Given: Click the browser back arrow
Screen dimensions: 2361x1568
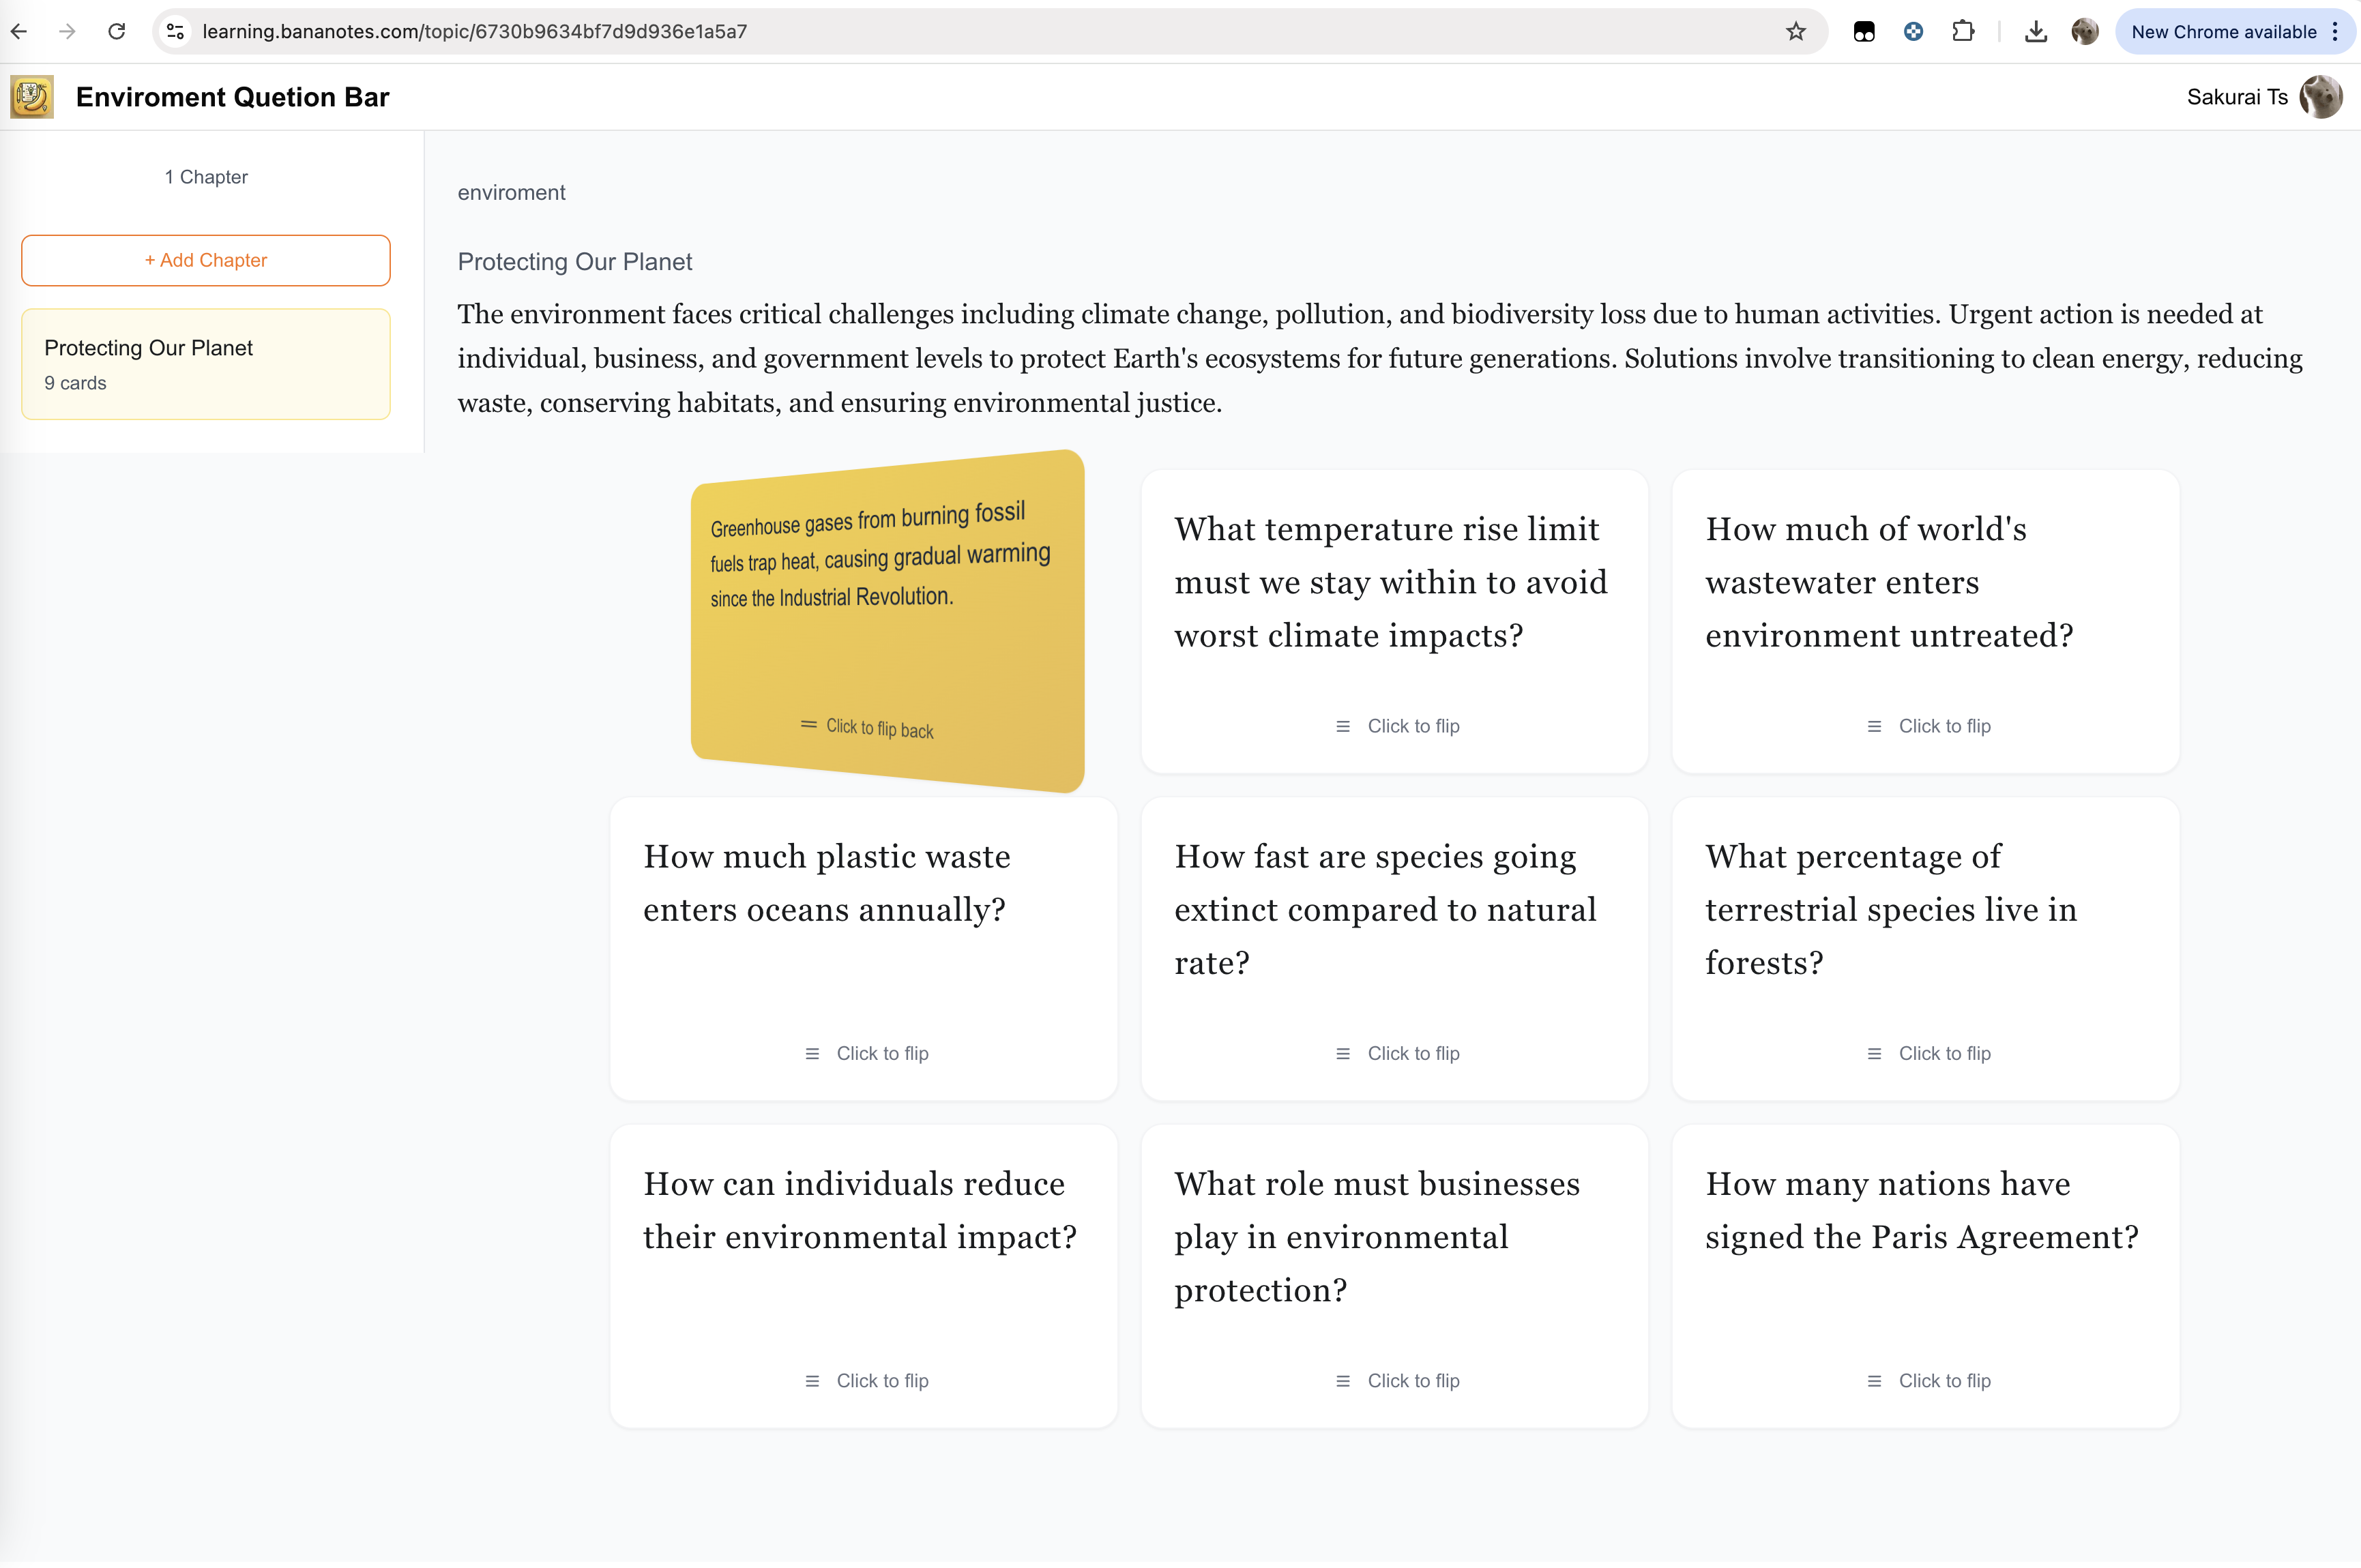Looking at the screenshot, I should 19,31.
